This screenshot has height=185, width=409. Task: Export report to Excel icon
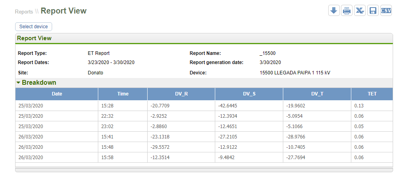point(360,11)
